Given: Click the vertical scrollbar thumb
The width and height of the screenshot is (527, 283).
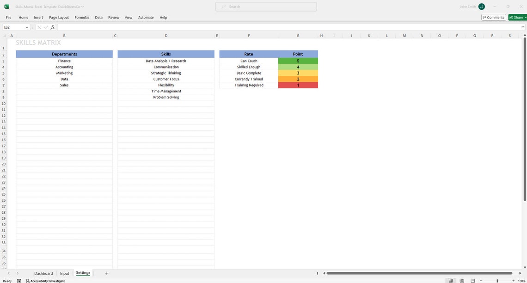Looking at the screenshot, I should [x=525, y=119].
